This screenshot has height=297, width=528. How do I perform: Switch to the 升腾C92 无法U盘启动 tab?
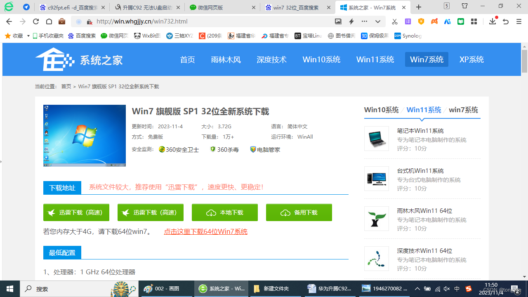[147, 7]
